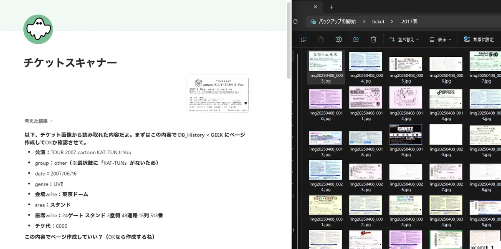Image resolution: width=501 pixels, height=249 pixels.
Task: Select img20250408_0025.jpg file
Action: [x=366, y=176]
